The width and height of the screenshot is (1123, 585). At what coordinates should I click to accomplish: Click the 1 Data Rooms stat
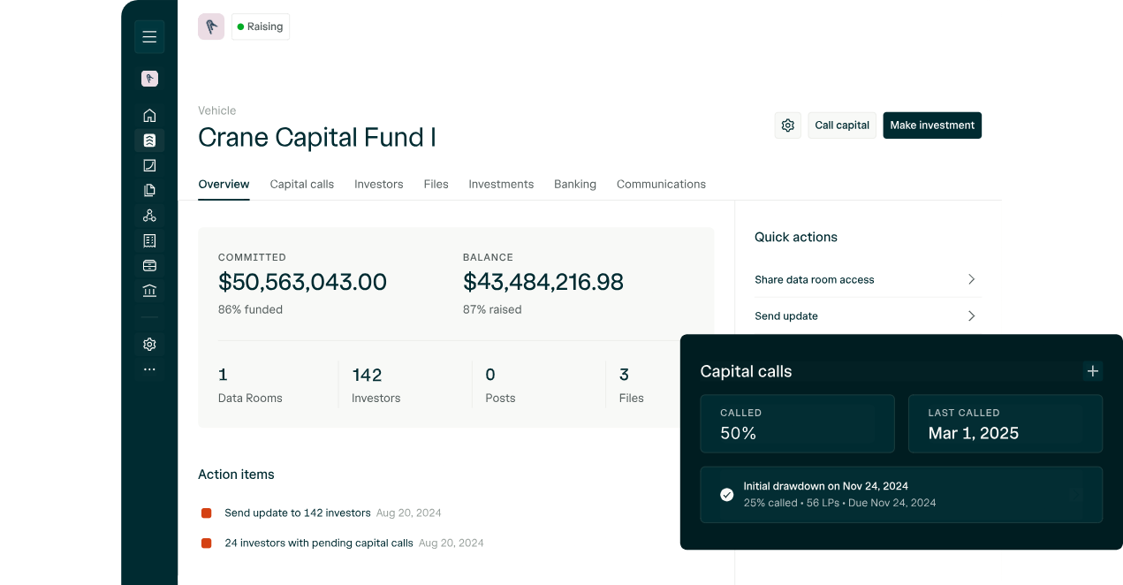[x=250, y=385]
